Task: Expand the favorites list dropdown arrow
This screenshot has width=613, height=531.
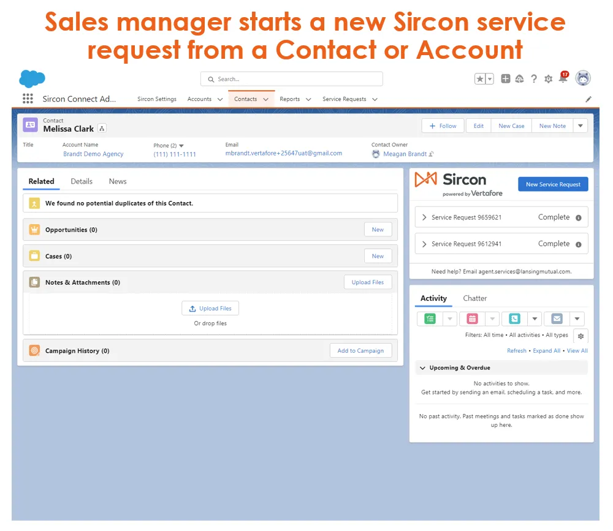Action: [489, 79]
